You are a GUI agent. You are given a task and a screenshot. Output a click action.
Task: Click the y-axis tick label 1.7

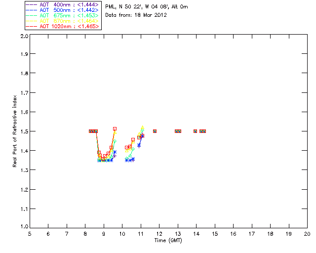24,93
